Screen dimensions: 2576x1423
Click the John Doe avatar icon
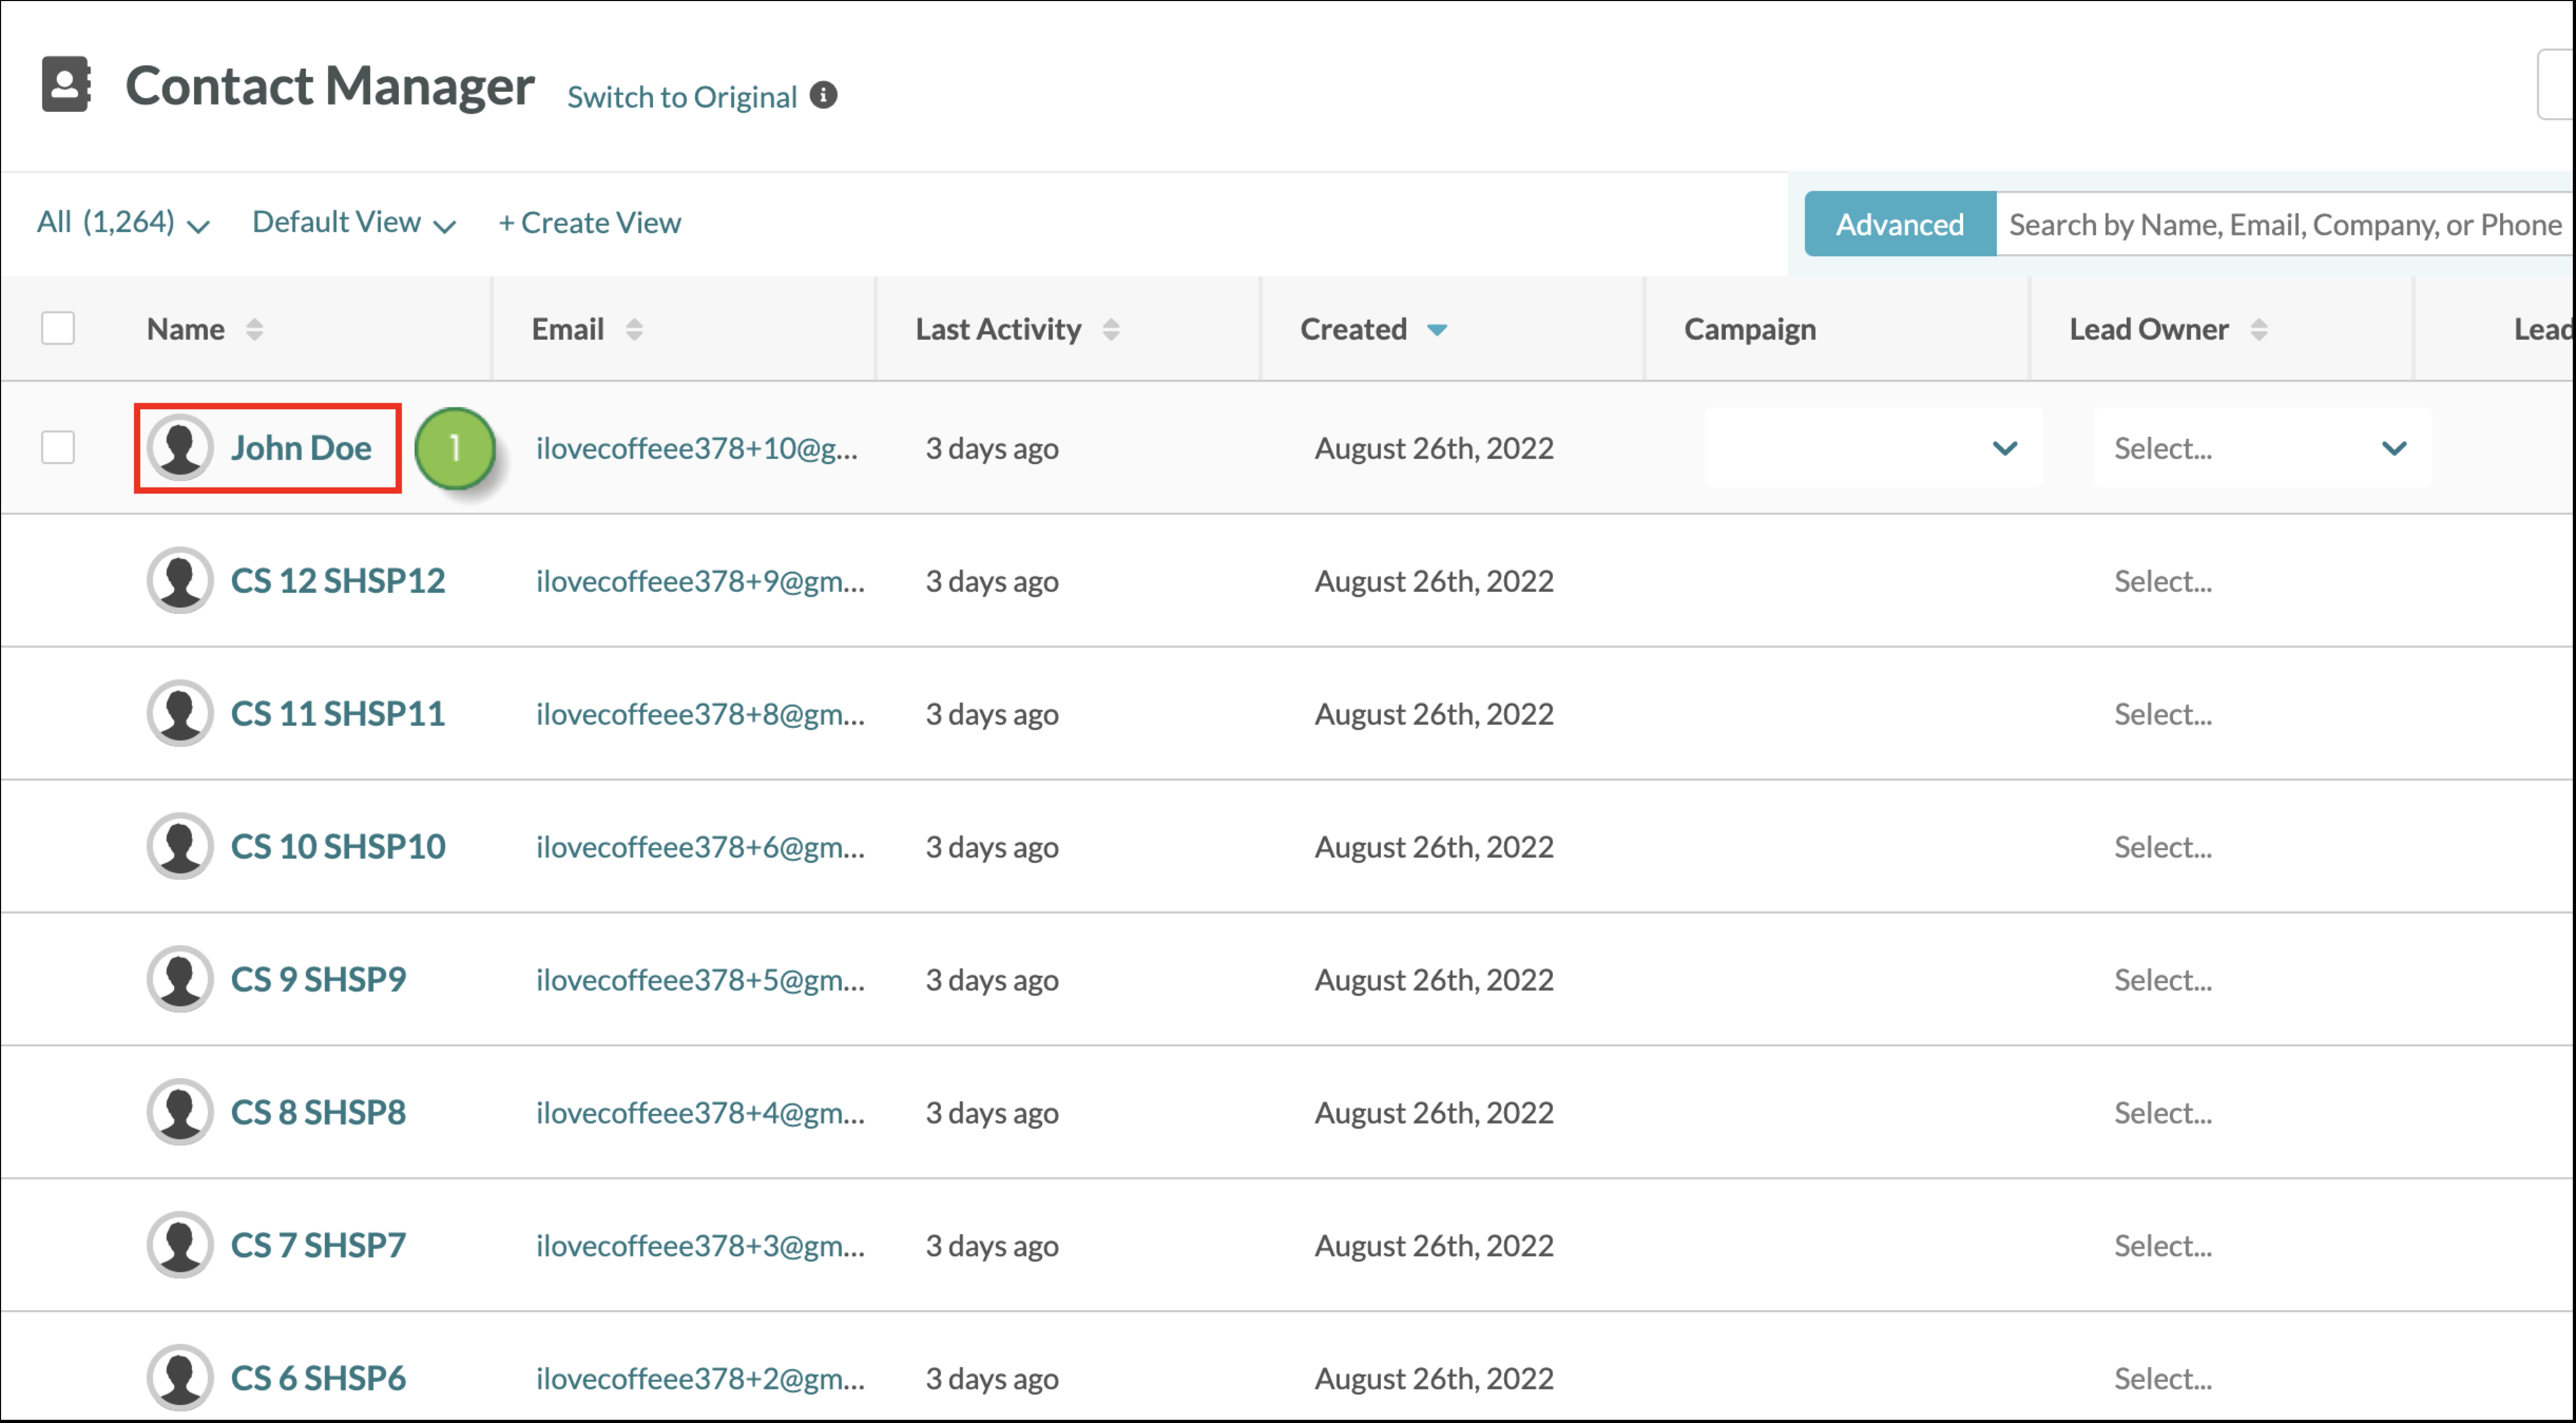(180, 448)
